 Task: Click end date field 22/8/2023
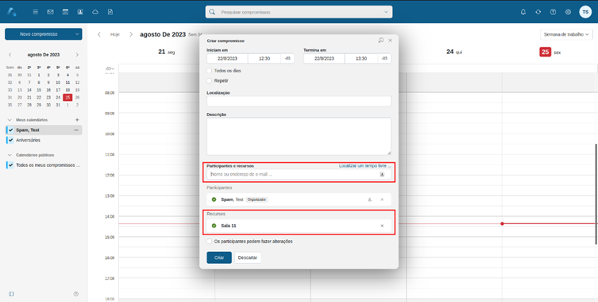click(324, 59)
